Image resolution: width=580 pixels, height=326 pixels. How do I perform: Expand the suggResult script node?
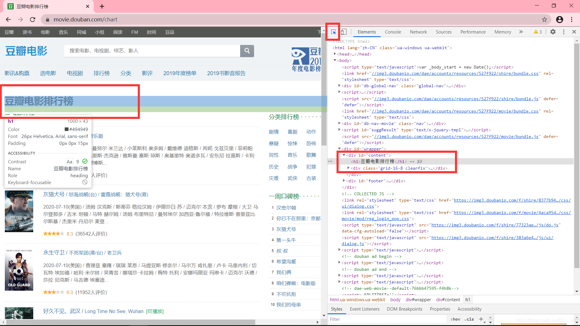pyautogui.click(x=339, y=129)
